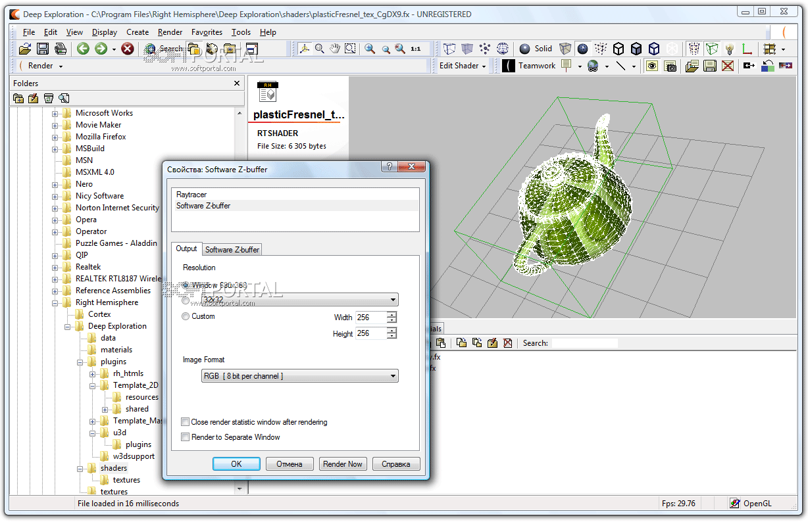This screenshot has width=808, height=522.
Task: Click the Teamwork black icon
Action: coord(509,66)
